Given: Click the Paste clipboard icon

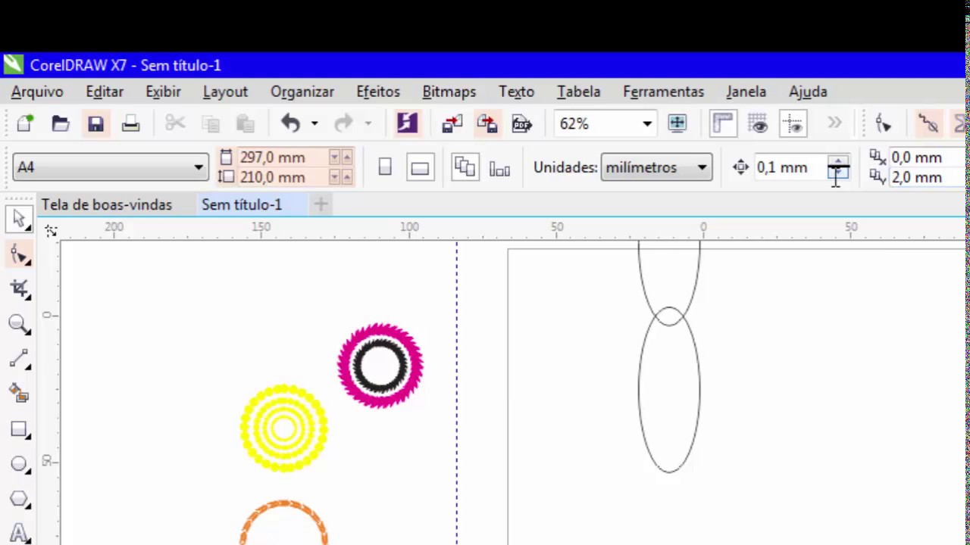Looking at the screenshot, I should pyautogui.click(x=246, y=123).
